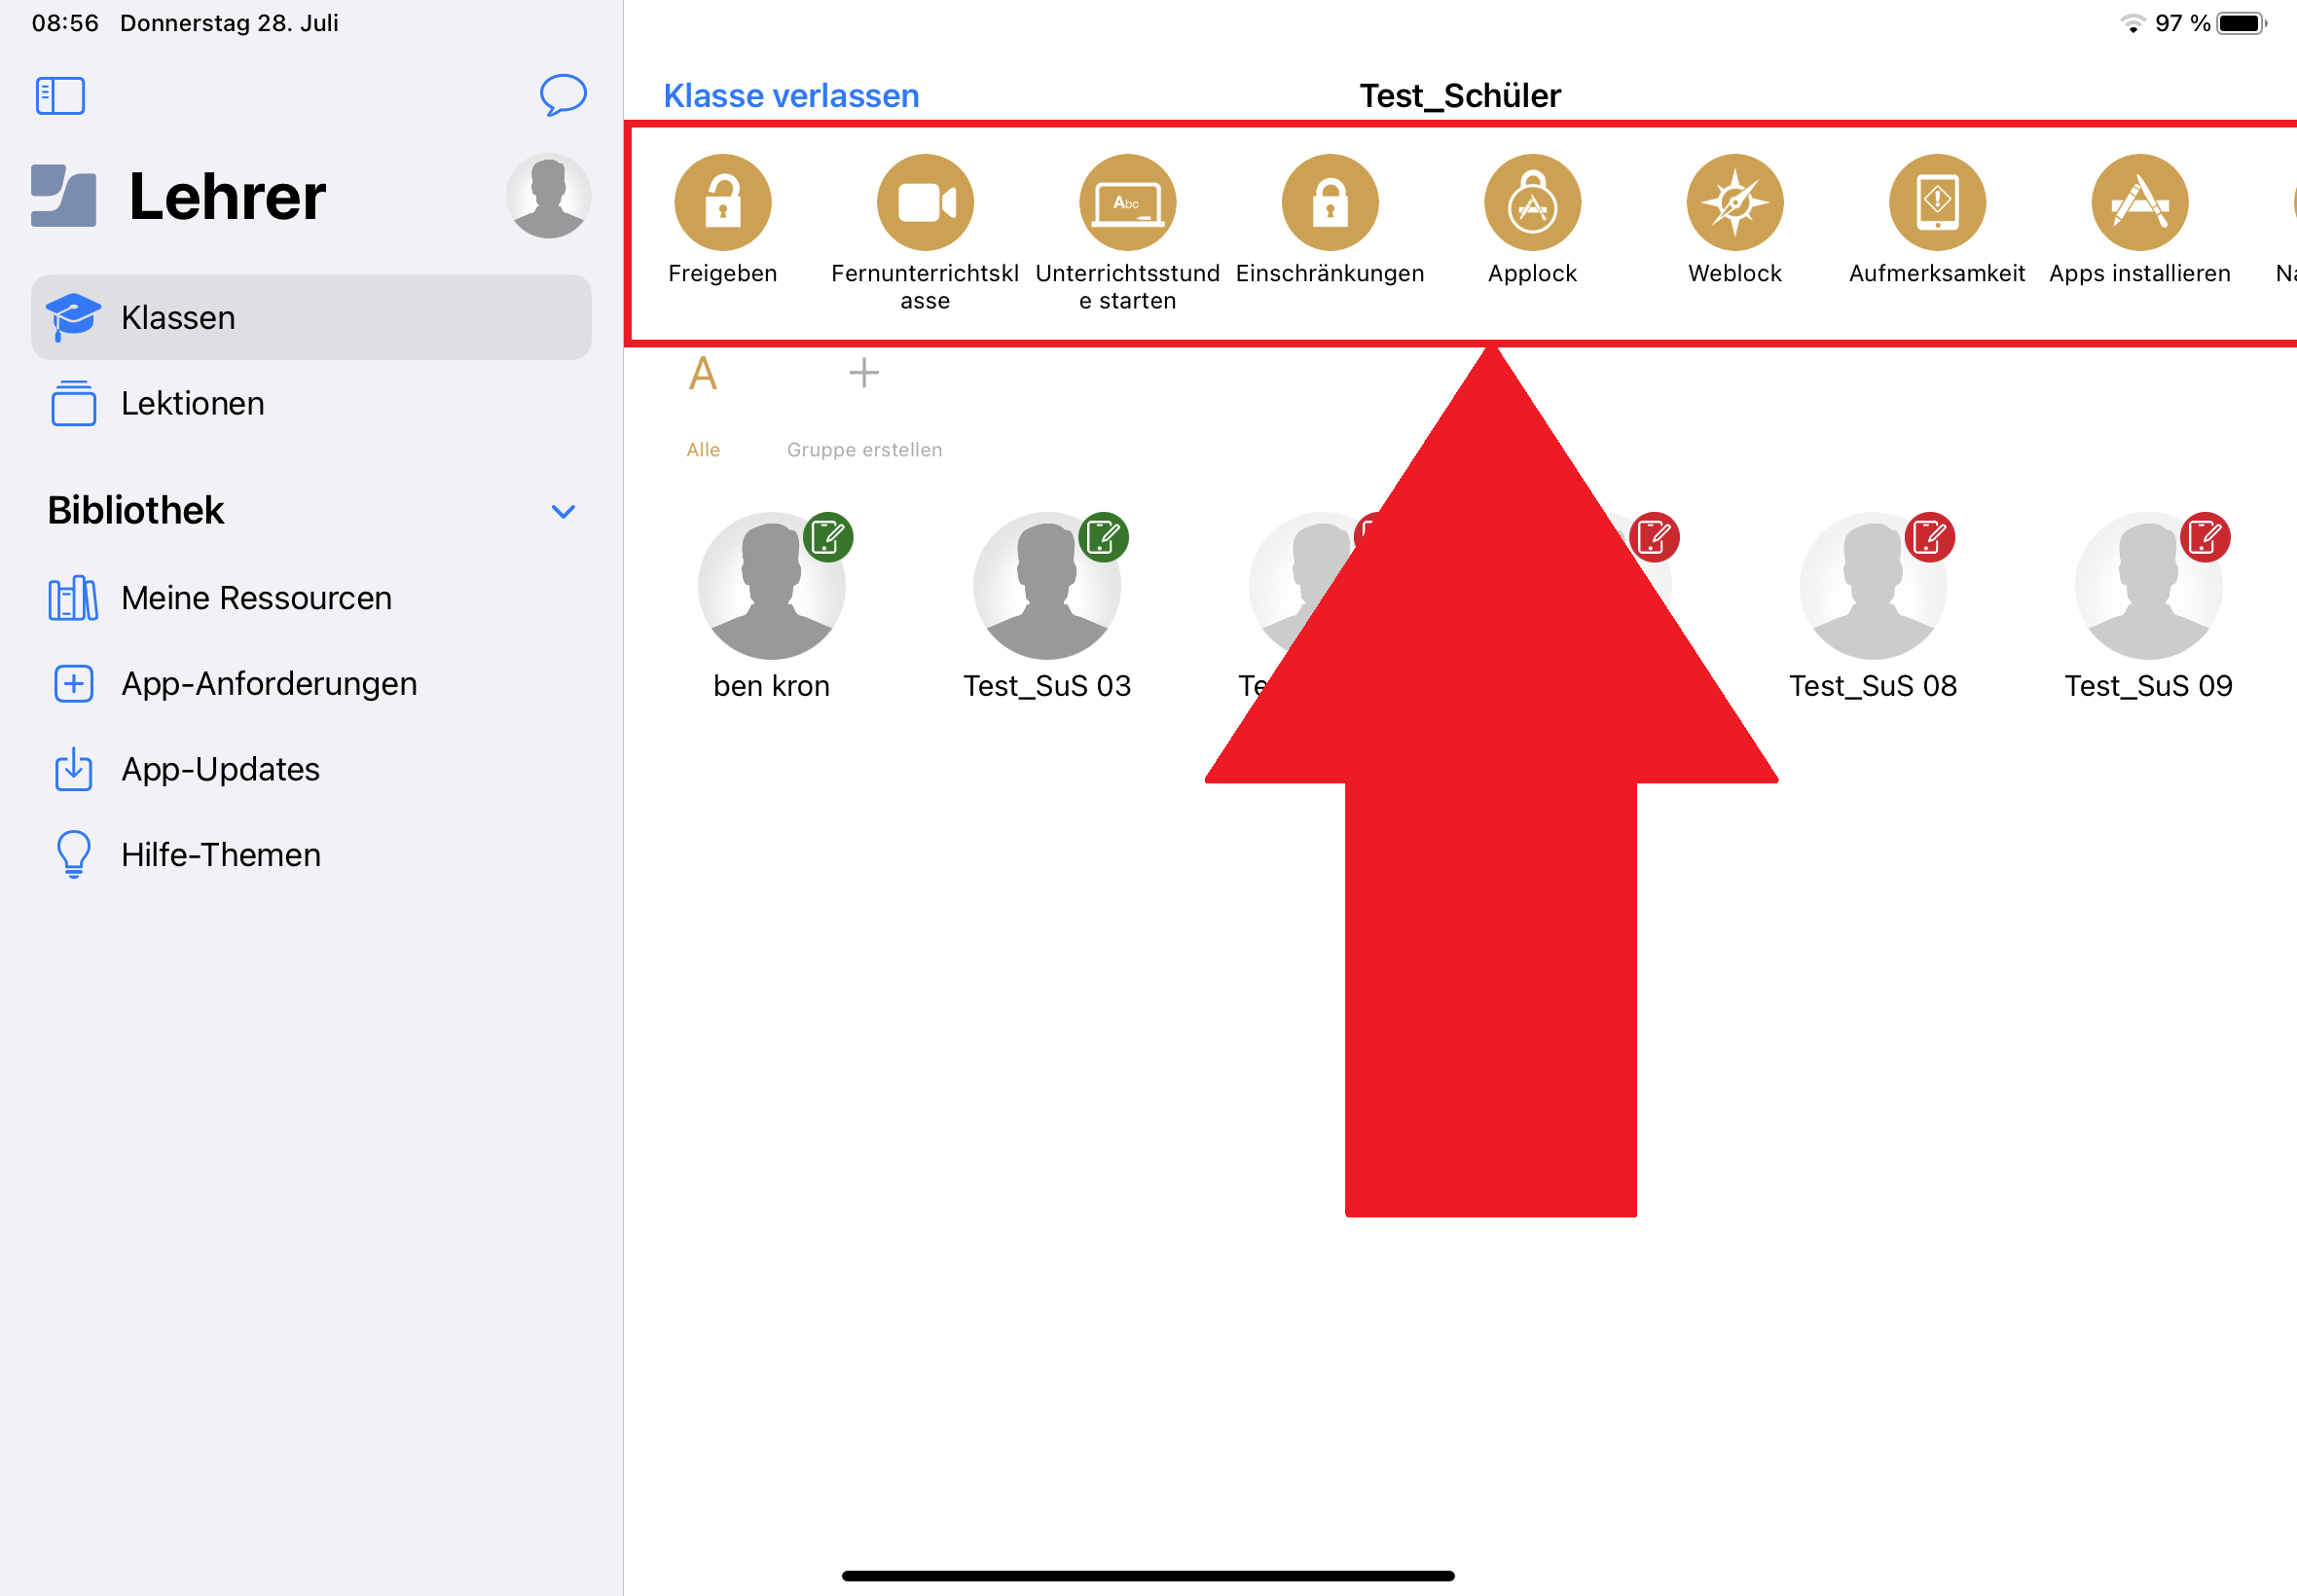Tap the Lehrer app logo
Screen dimensions: 2297x1596
click(64, 196)
